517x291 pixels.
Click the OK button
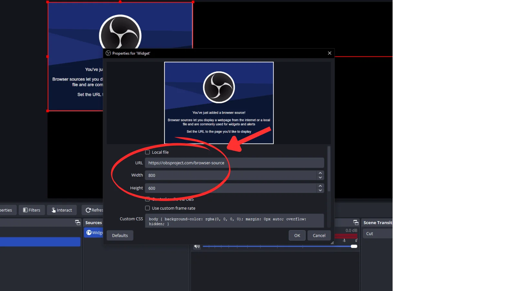[x=297, y=235]
